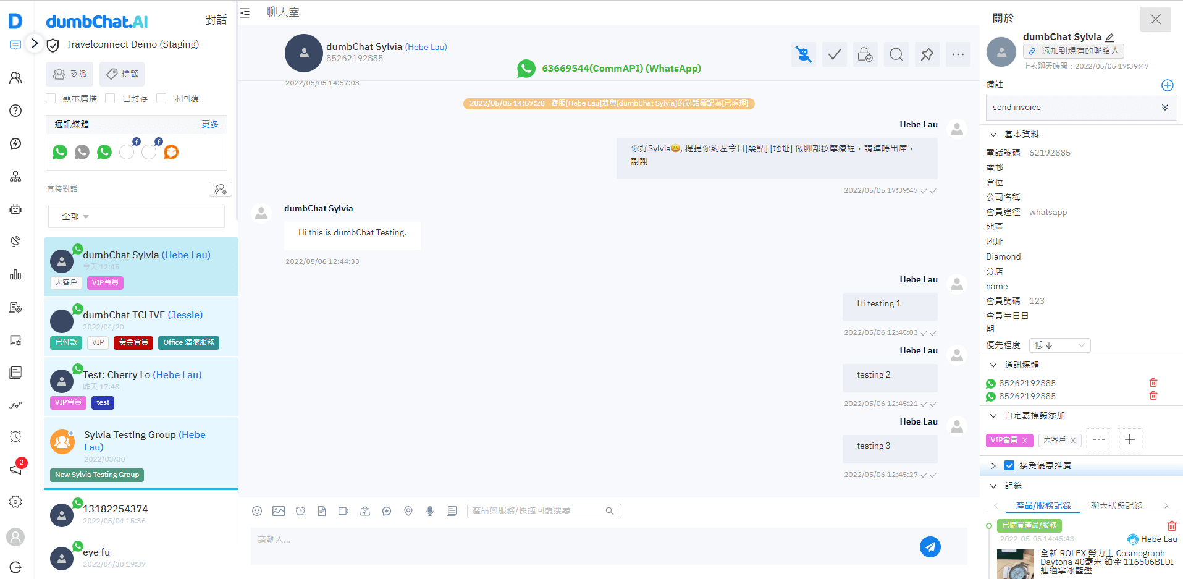Delete first 85262192885 channel entry

point(1153,382)
